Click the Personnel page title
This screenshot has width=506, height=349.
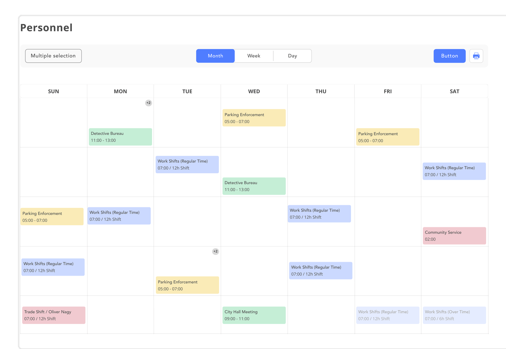pyautogui.click(x=46, y=28)
